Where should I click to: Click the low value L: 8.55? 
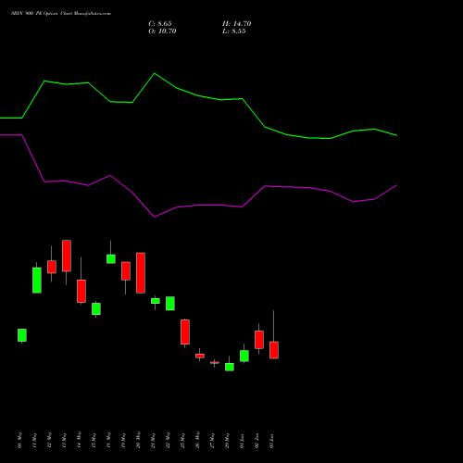coord(234,31)
